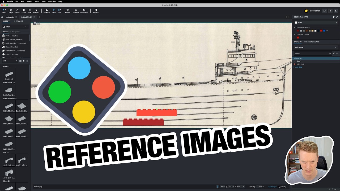
Task: Select ref-side.png in step list
Action: point(316,58)
